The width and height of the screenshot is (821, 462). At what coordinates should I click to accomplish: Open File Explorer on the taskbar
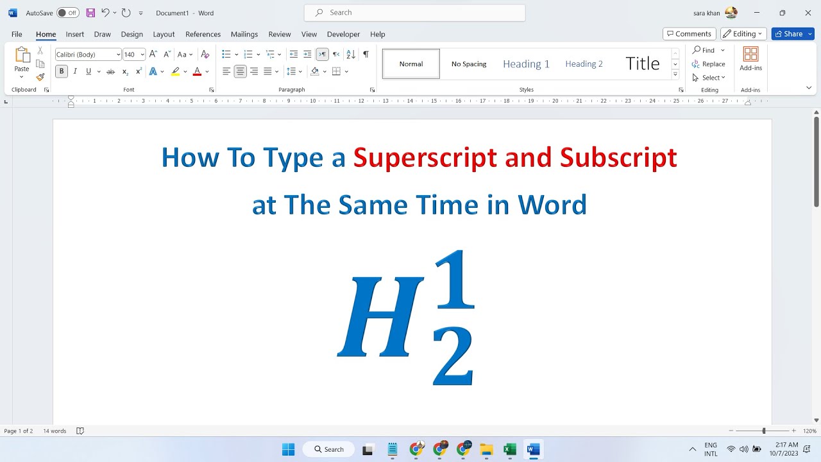tap(486, 449)
